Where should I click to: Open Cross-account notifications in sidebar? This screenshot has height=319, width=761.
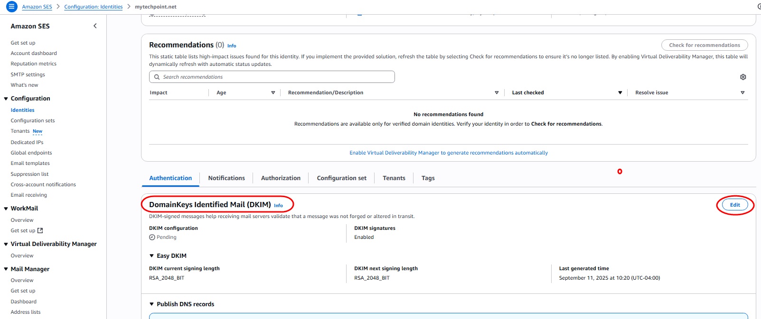(43, 185)
